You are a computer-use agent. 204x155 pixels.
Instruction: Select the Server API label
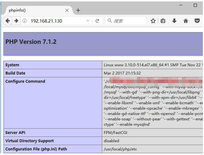[x=15, y=133]
